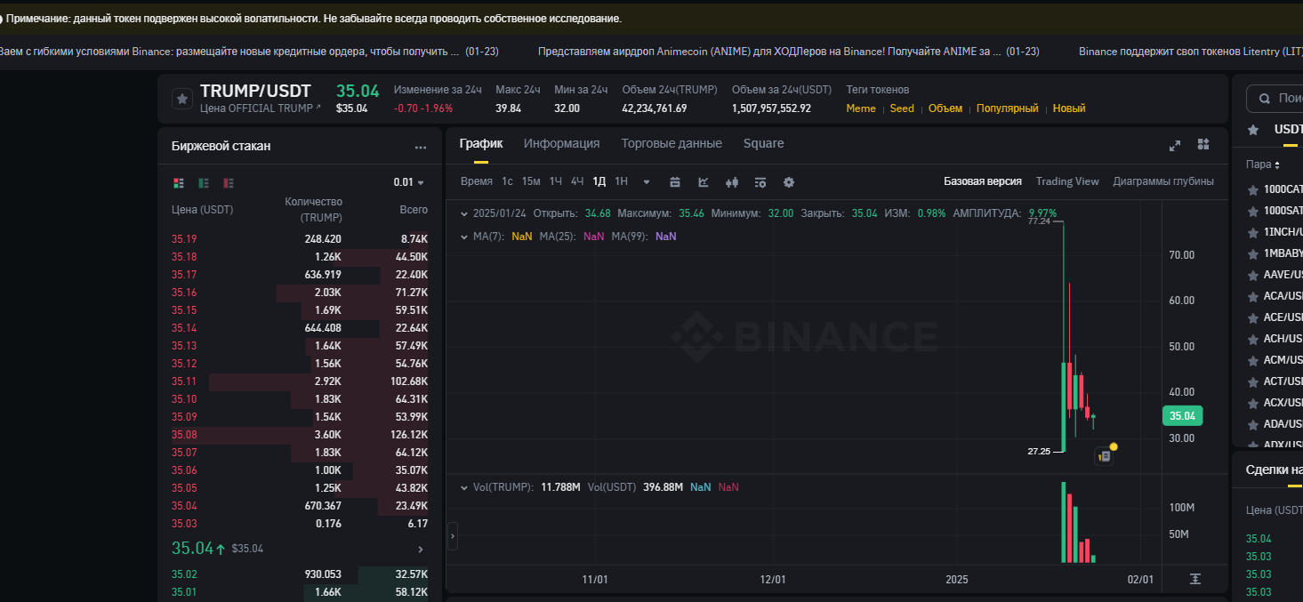Click in the pair search field
The height and width of the screenshot is (602, 1303).
(x=1274, y=98)
